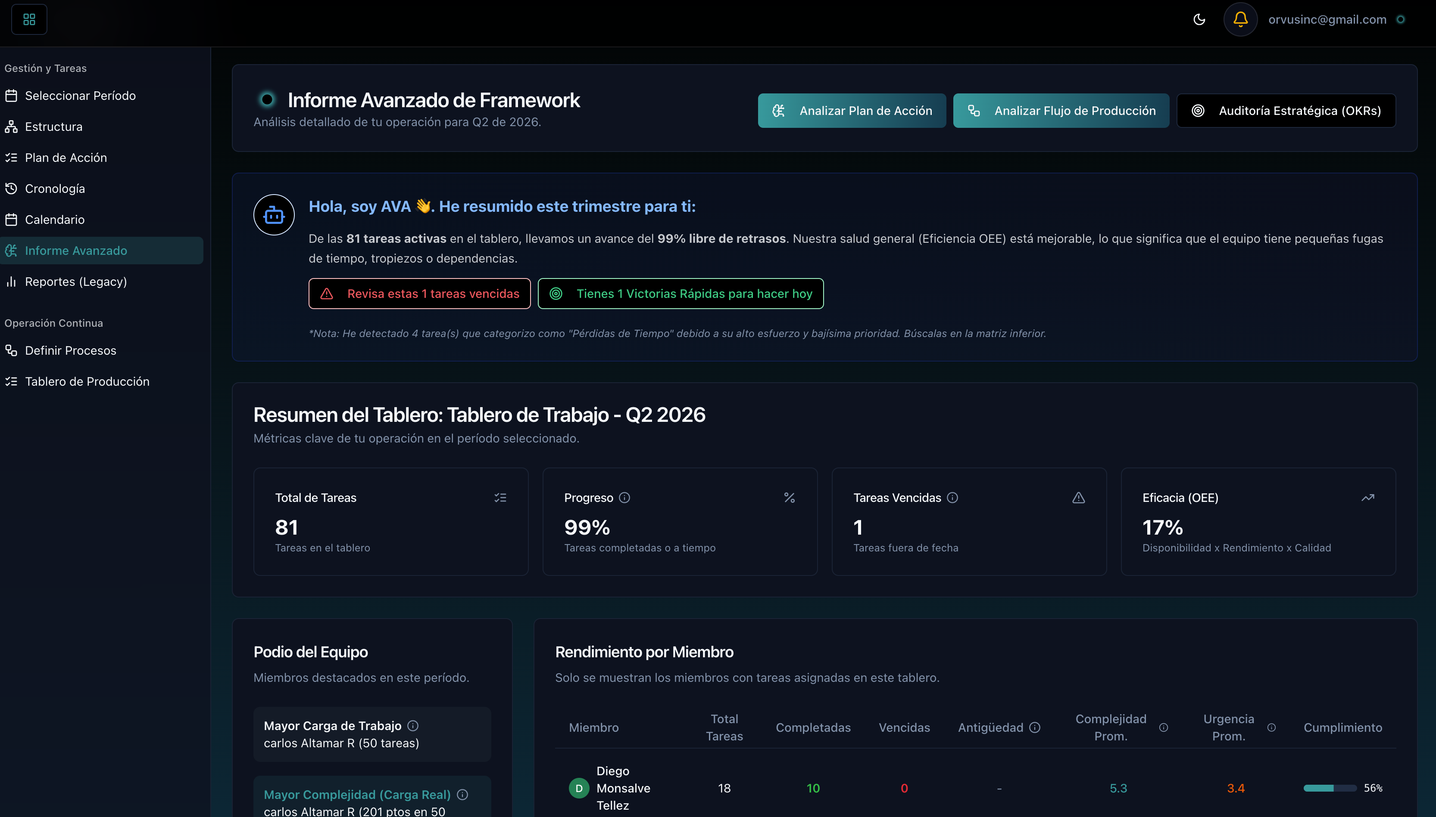The width and height of the screenshot is (1436, 817).
Task: Click the warning triangle in the Tareas Vencidas card
Action: pyautogui.click(x=1079, y=498)
